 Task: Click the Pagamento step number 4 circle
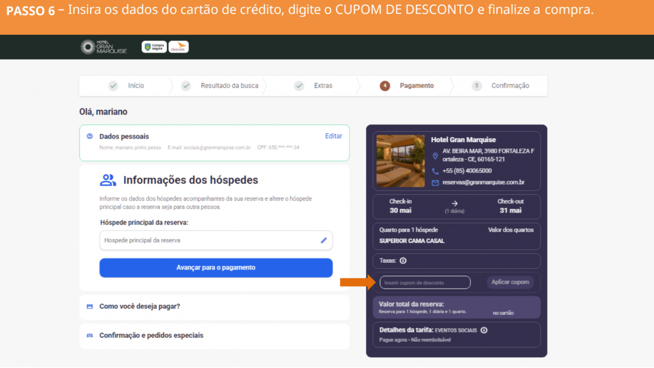point(385,86)
